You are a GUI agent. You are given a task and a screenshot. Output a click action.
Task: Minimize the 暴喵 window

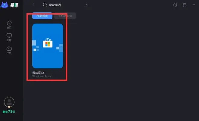pyautogui.click(x=194, y=5)
